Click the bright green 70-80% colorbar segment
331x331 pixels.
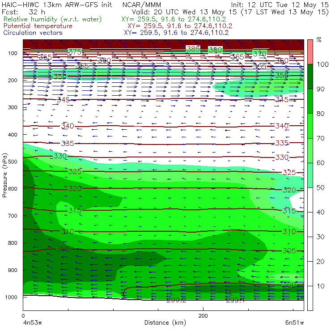(x=310, y=126)
